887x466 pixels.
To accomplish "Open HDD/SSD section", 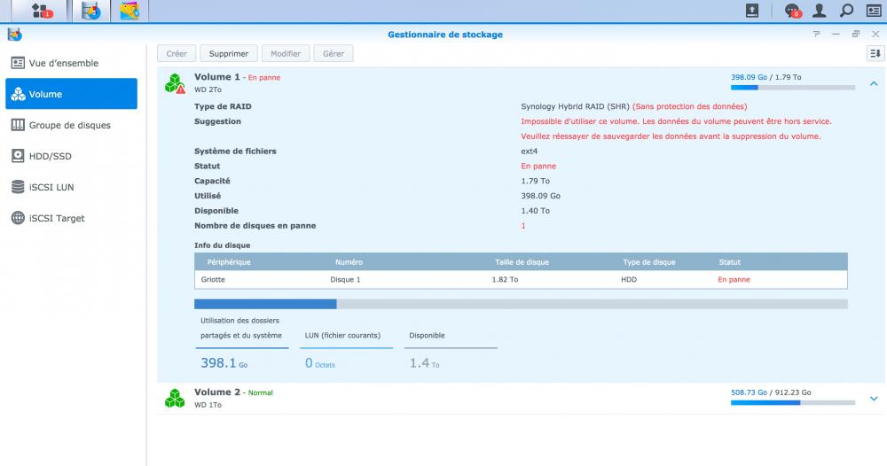I will point(71,156).
